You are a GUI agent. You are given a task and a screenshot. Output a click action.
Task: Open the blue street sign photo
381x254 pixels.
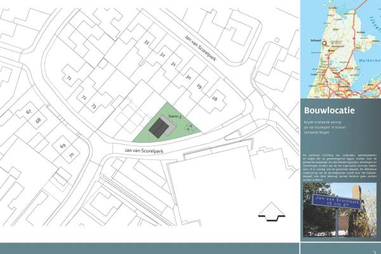(340, 210)
